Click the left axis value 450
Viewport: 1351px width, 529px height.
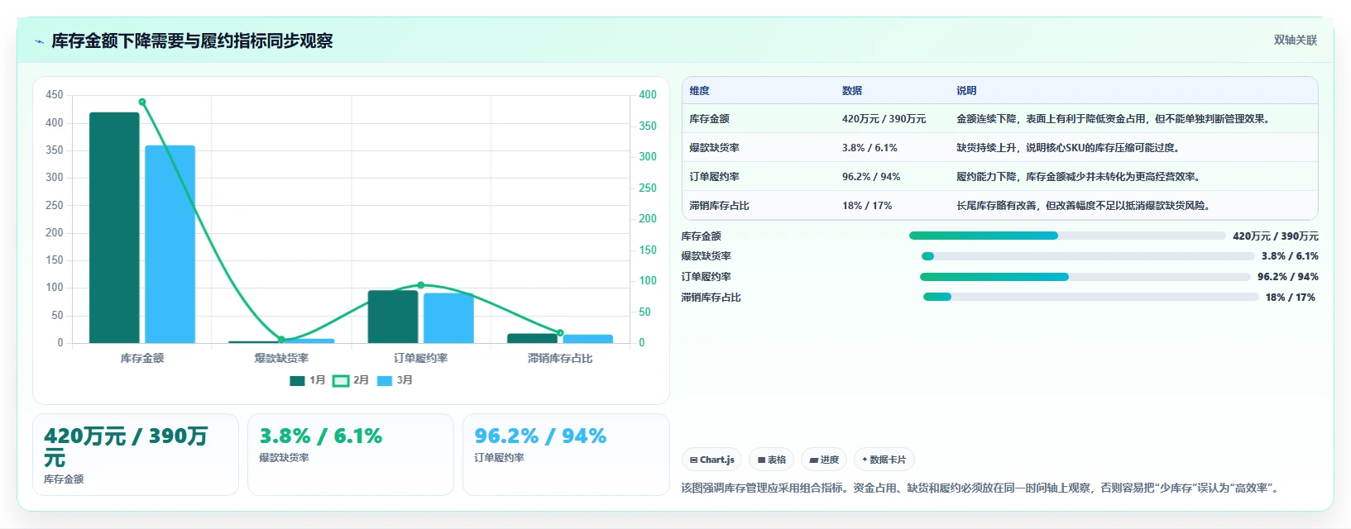point(55,95)
